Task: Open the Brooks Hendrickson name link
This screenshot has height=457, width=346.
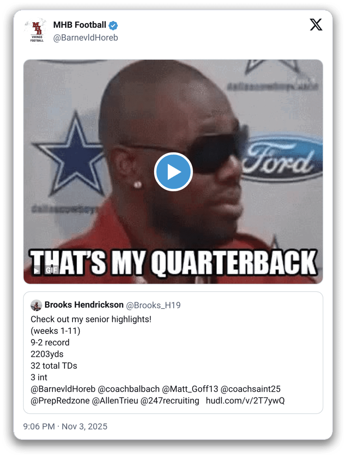Action: click(x=84, y=305)
